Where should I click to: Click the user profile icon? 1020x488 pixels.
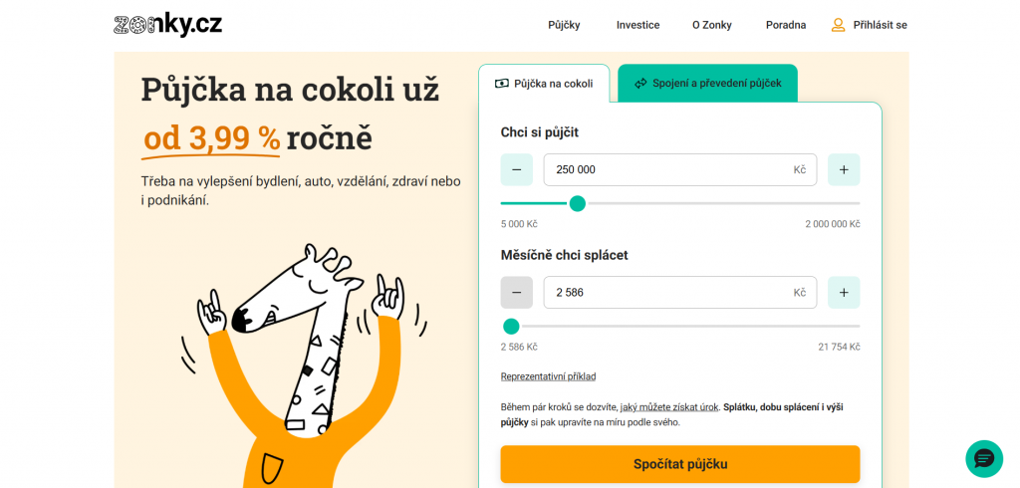(x=838, y=25)
